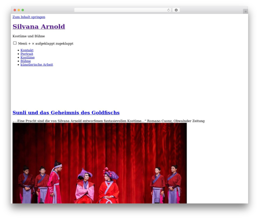The image size is (259, 219).
Task: Follow 'Zum Inhalt springen' link
Action: (29, 17)
